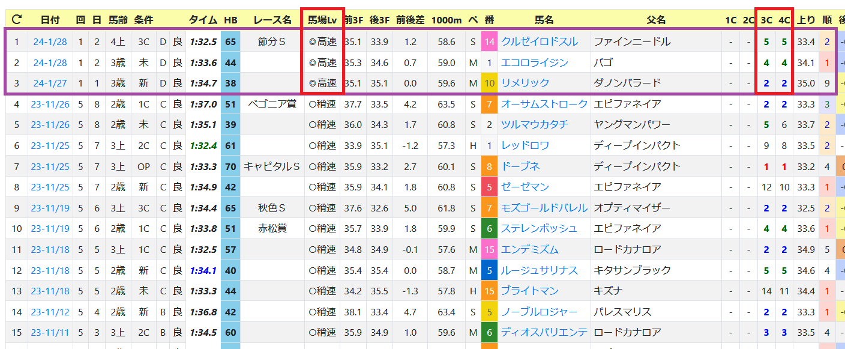The image size is (845, 349).
Task: Open date 23-11/25 in the キャピタルS row
Action: 50,166
